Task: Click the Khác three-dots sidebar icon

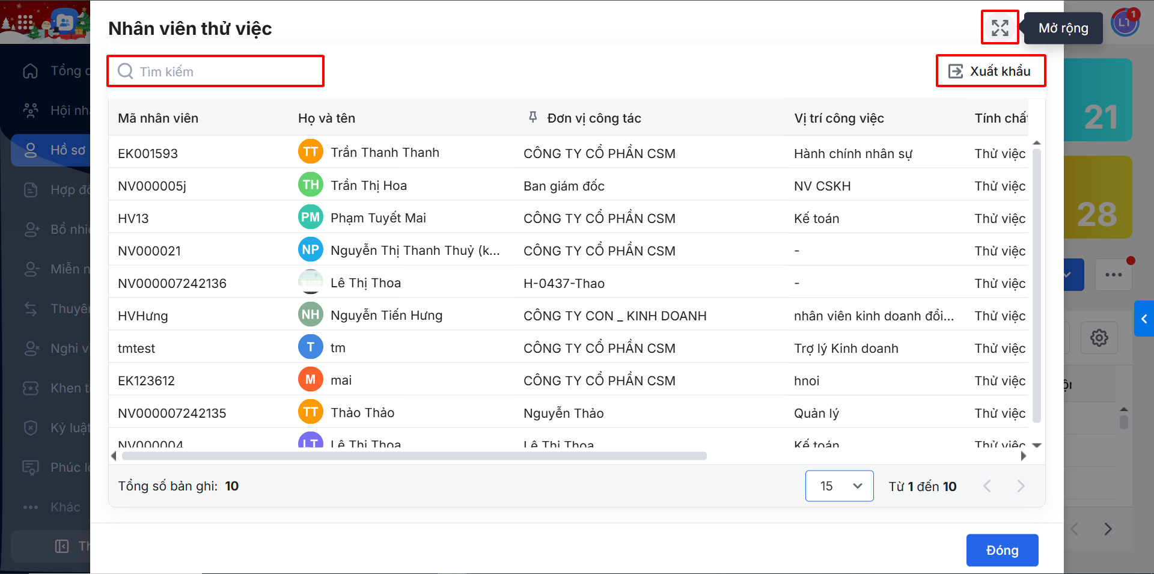Action: tap(31, 507)
